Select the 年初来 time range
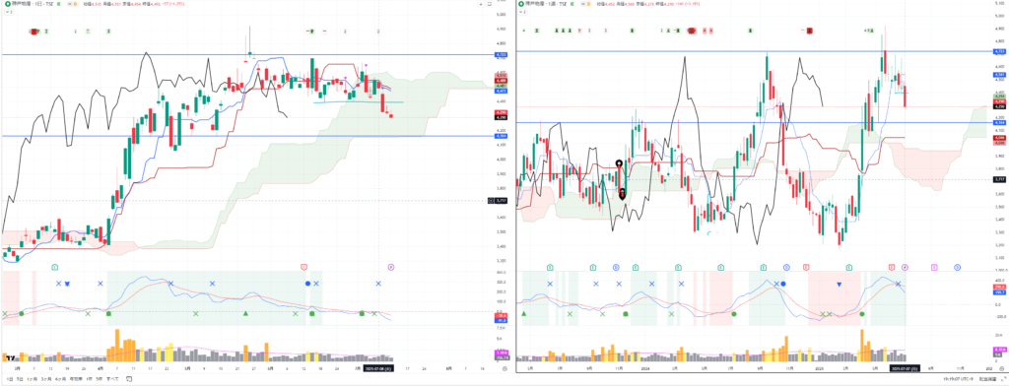This screenshot has width=1009, height=386. [76, 379]
